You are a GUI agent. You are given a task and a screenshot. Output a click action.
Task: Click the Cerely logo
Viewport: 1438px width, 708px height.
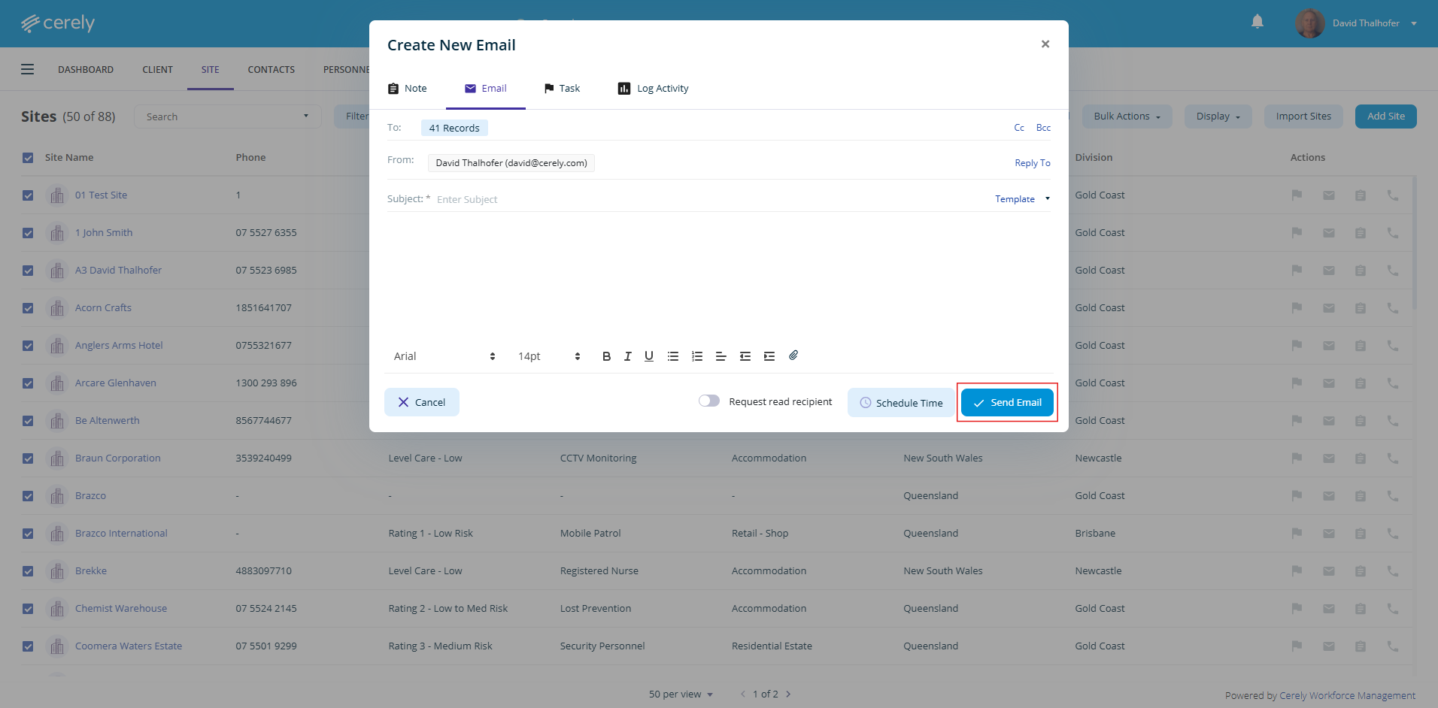click(x=58, y=23)
